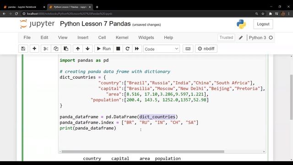This screenshot has height=165, width=293.
Task: Interrupt the kernel with stop icon
Action: tap(118, 49)
